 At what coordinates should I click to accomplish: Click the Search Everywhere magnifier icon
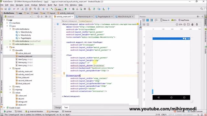tap(202, 9)
